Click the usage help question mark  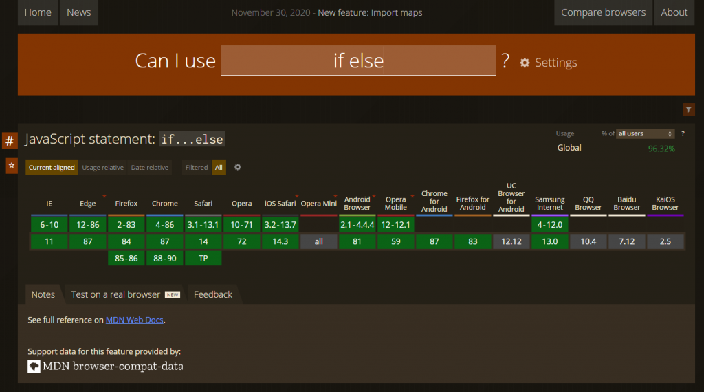pos(683,133)
